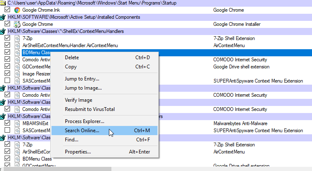Click file icon of SASContextM below Image Resizer
Image resolution: width=312 pixels, height=171 pixels.
coord(17,81)
